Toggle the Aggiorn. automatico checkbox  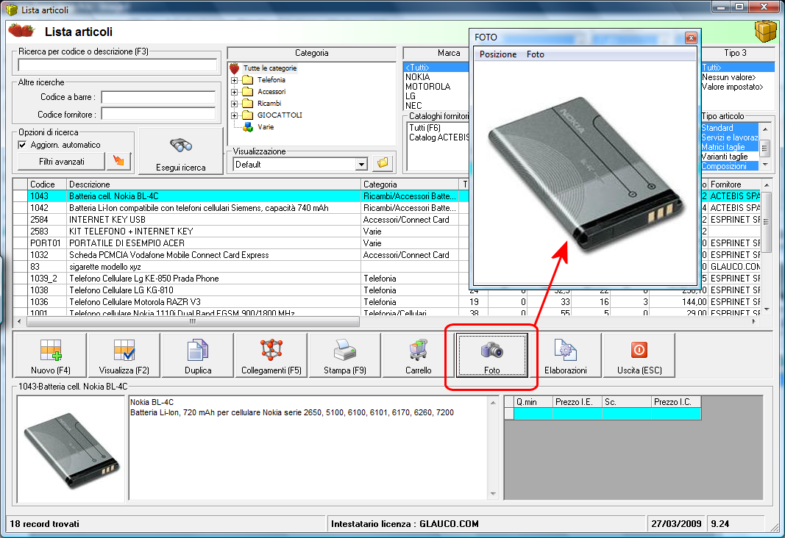tap(22, 145)
